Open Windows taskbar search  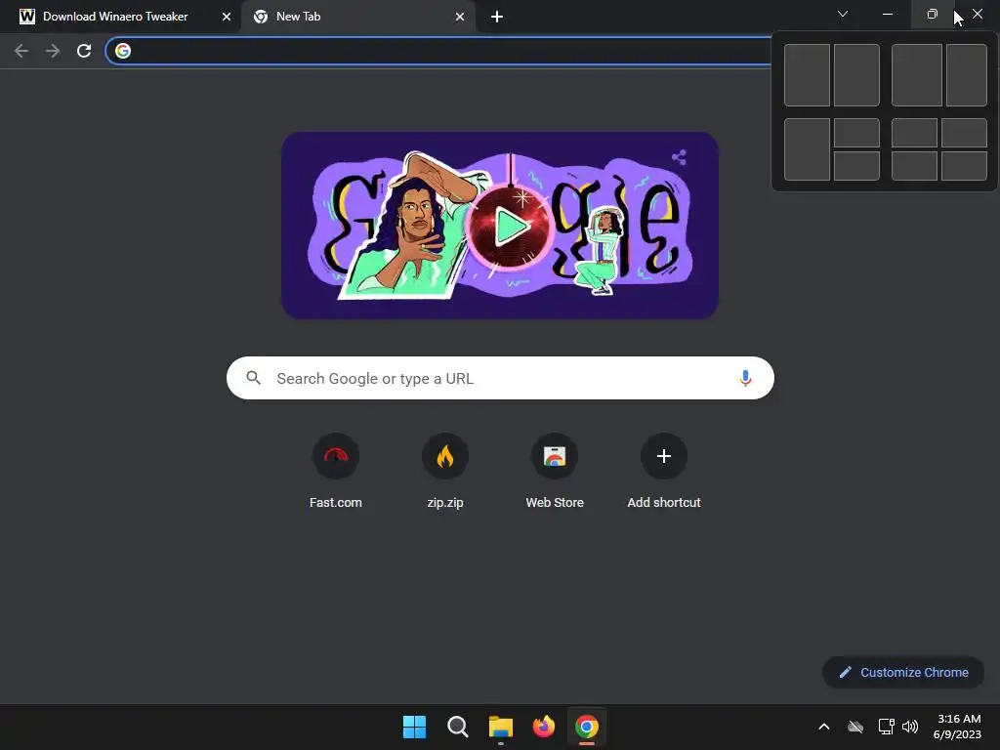[458, 727]
